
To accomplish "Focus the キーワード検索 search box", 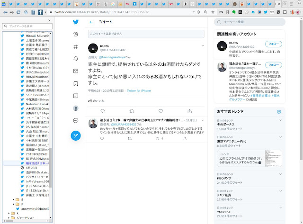I will coord(250,22).
